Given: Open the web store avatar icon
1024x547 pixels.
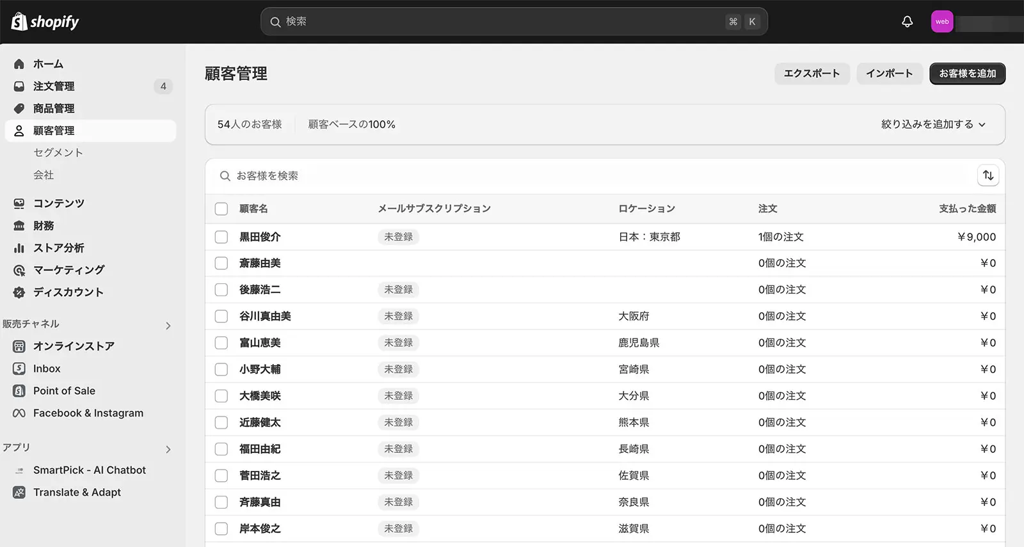Looking at the screenshot, I should tap(941, 22).
